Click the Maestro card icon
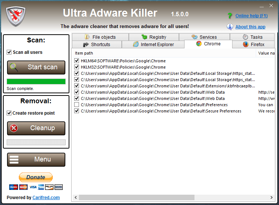Screen dimensions: 279x205 [x=14, y=187]
